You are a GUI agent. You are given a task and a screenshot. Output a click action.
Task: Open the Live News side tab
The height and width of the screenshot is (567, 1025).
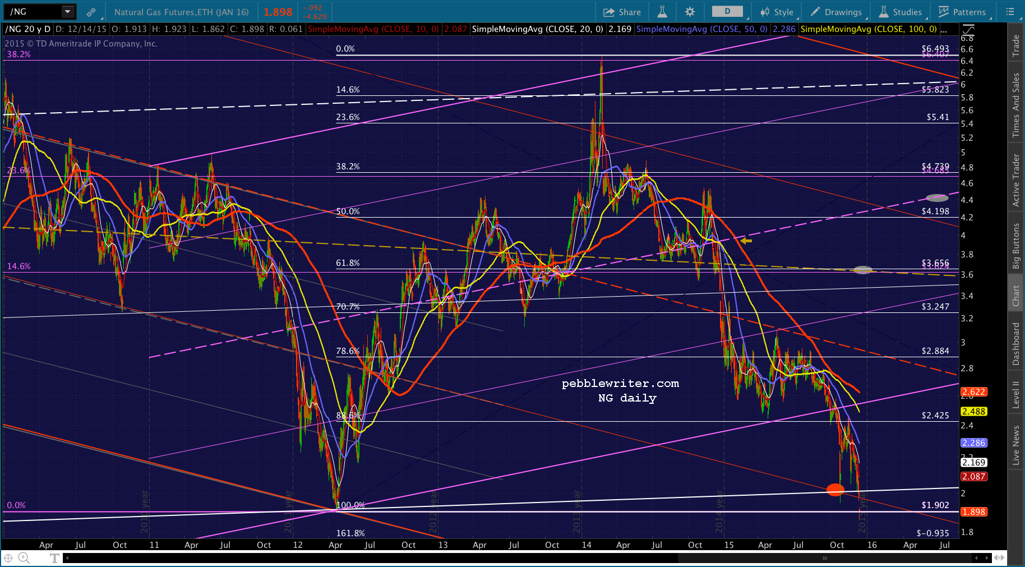click(1016, 445)
